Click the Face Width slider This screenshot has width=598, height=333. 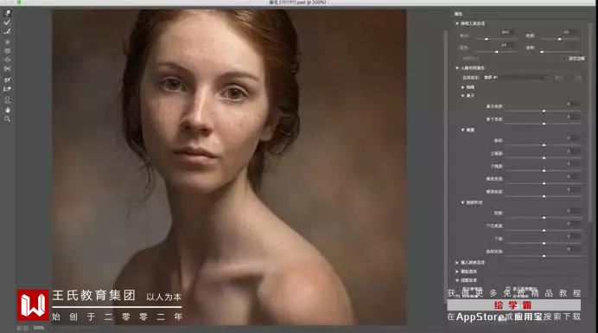pos(544,256)
